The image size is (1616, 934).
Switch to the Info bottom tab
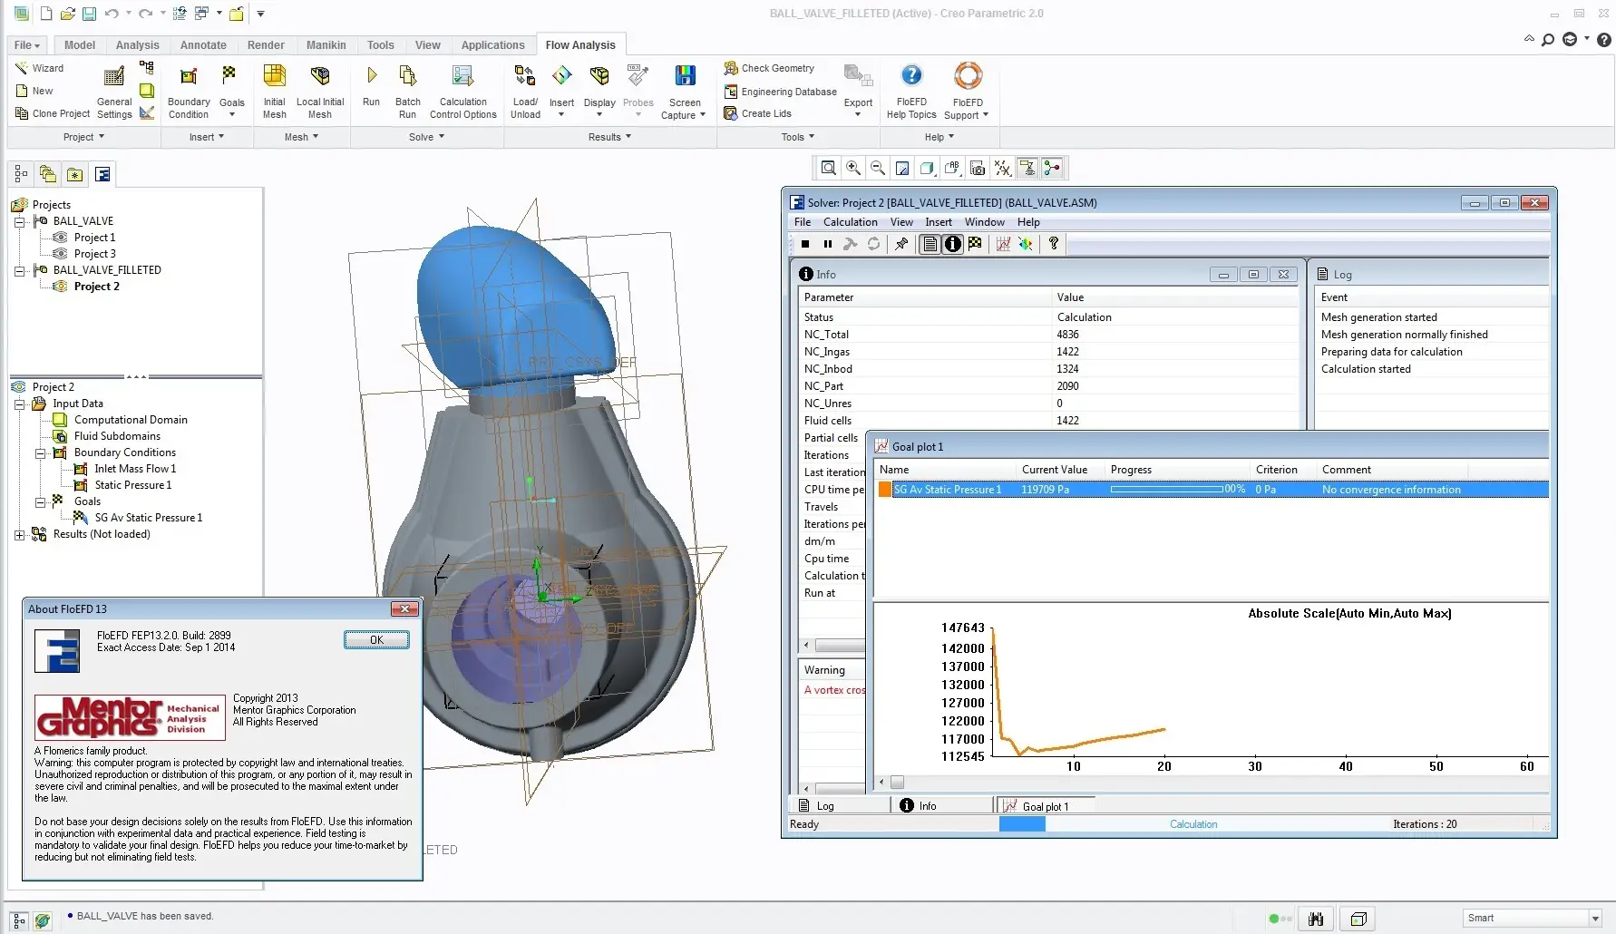pos(943,805)
